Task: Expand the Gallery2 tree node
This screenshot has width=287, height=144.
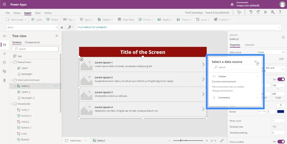Action: pos(15,86)
